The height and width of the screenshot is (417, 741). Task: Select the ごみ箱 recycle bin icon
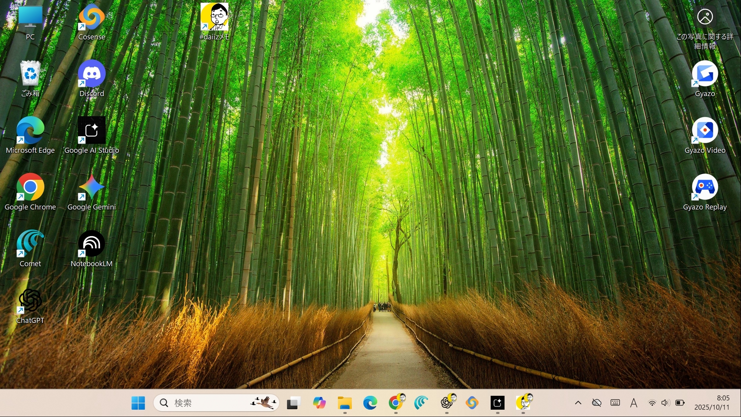coord(30,74)
